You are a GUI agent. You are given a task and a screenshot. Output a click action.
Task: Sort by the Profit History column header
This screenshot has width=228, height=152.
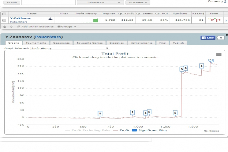pyautogui.click(x=86, y=14)
